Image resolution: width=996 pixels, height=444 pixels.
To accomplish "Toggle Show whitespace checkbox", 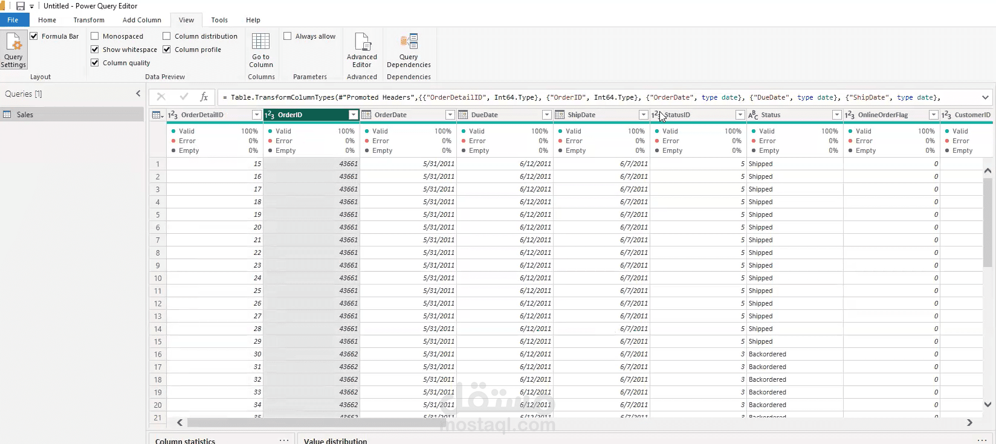I will click(95, 50).
